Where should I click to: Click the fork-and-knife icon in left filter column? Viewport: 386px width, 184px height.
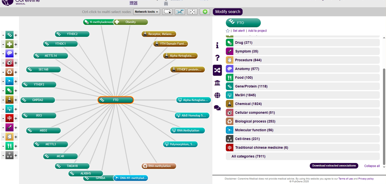[9, 146]
